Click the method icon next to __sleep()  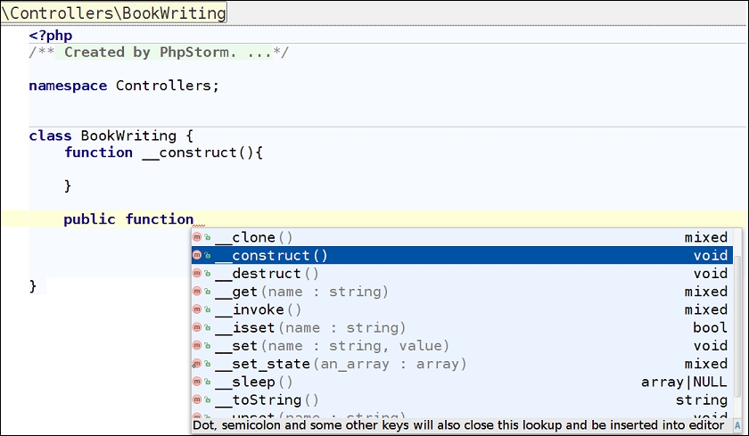(x=198, y=382)
